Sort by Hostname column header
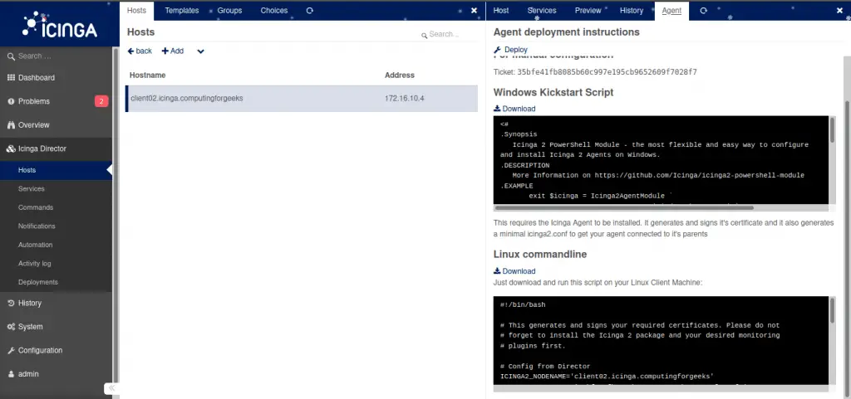Screen dimensions: 851x399 (148, 75)
